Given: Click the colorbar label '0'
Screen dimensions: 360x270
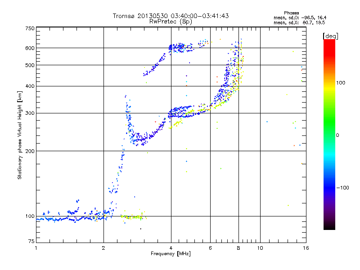Looking at the screenshot, I should click(337, 135).
